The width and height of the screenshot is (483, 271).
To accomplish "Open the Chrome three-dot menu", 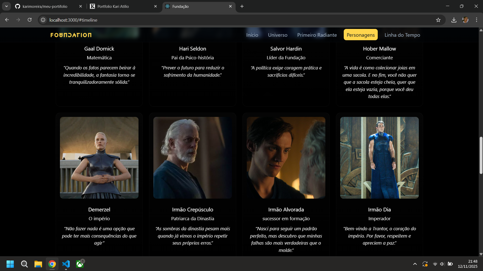I will pos(476,20).
